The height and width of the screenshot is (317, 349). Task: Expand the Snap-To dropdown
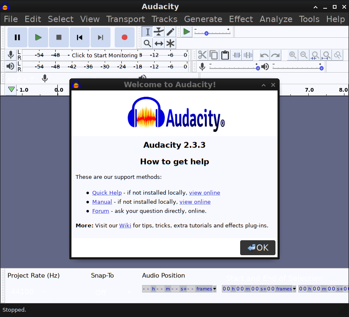[129, 293]
